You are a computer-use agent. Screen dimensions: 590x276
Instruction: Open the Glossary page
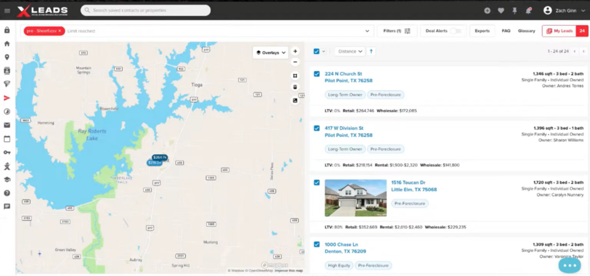click(526, 31)
